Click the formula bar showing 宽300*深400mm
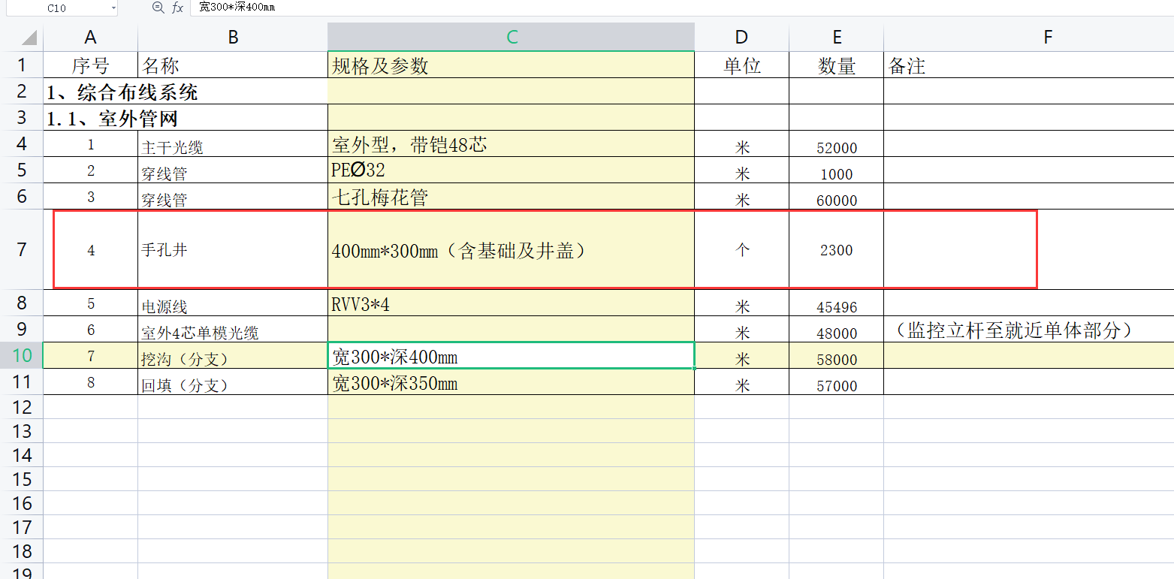 [x=682, y=8]
